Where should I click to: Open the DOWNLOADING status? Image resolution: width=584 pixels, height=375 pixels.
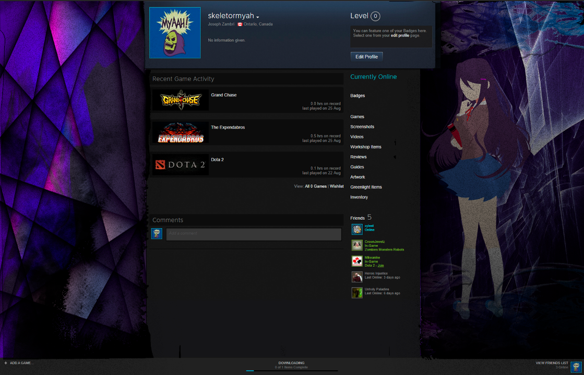click(291, 363)
